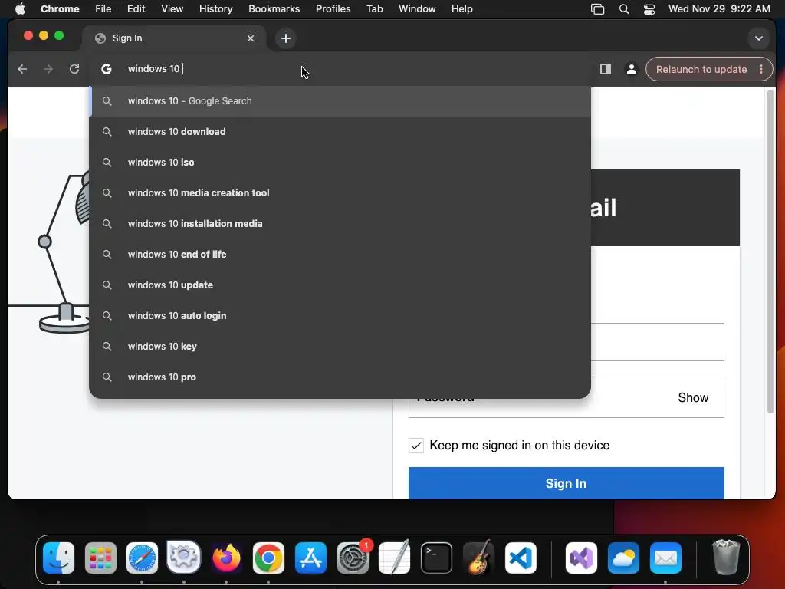
Task: Open the Chrome profile avatar icon
Action: (632, 69)
